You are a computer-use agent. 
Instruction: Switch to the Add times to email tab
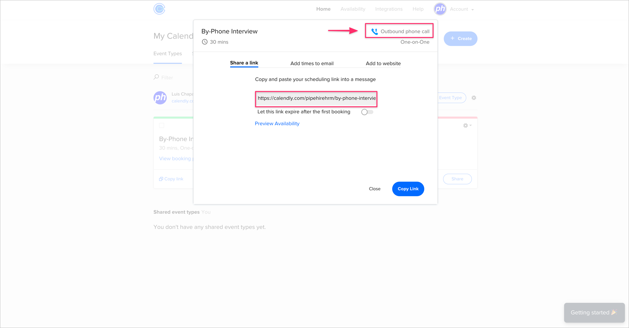click(x=312, y=63)
